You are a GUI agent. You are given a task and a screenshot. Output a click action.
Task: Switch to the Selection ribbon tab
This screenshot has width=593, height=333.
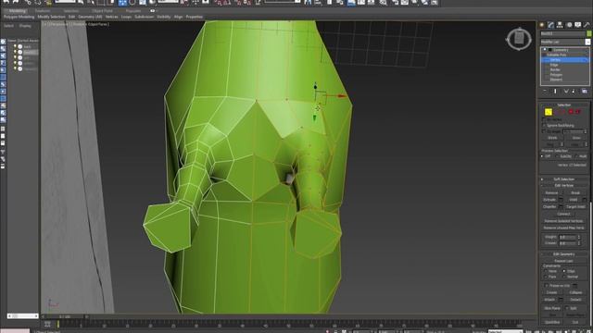pyautogui.click(x=71, y=11)
